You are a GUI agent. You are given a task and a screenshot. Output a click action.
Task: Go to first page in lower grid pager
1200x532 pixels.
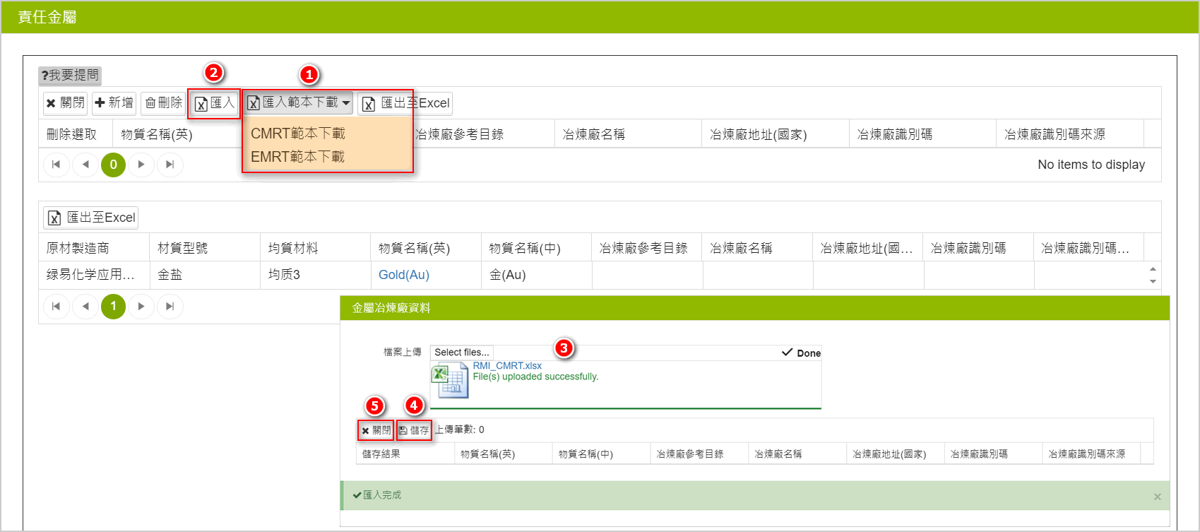(56, 307)
